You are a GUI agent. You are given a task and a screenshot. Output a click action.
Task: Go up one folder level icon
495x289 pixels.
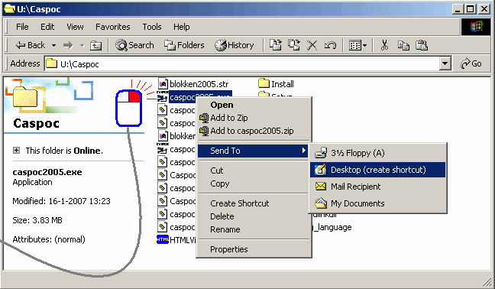pyautogui.click(x=95, y=45)
